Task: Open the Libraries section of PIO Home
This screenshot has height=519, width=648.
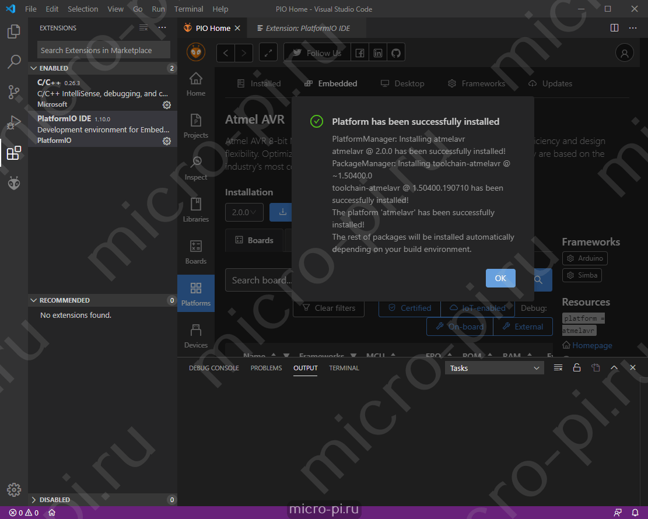Action: click(x=196, y=209)
